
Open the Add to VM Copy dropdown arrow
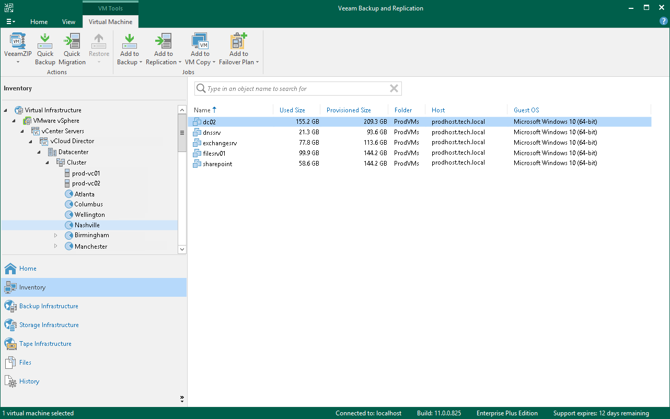[214, 62]
